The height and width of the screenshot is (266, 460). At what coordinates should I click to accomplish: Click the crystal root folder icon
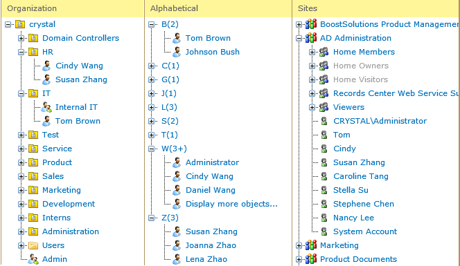[20, 24]
